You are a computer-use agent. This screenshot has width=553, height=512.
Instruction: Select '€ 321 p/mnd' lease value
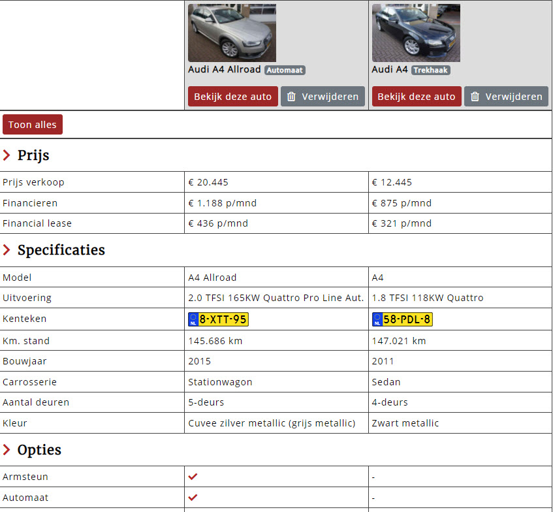pyautogui.click(x=402, y=223)
